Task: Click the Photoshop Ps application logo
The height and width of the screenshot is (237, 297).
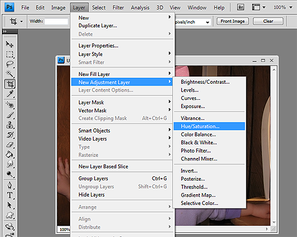Action: click(x=10, y=7)
